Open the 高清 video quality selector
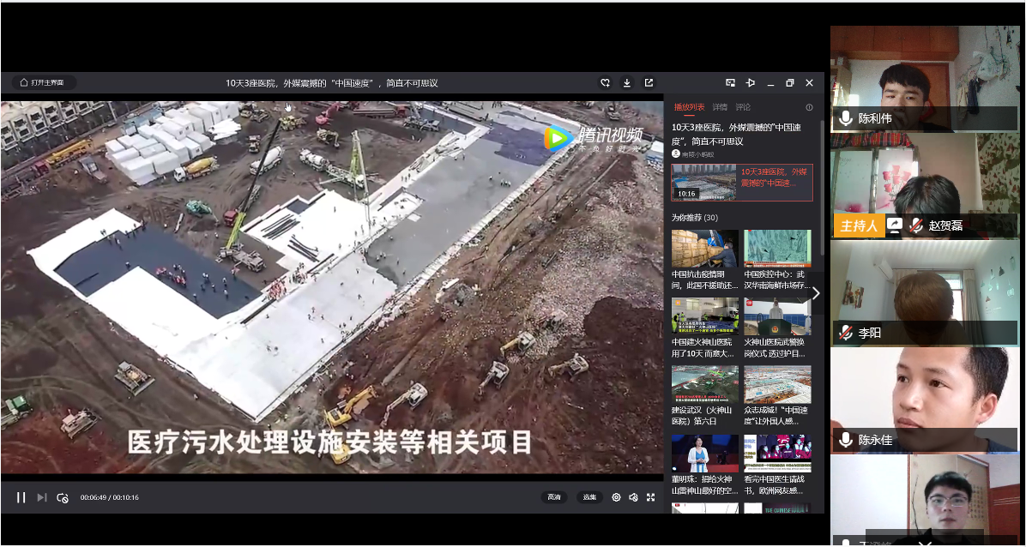The width and height of the screenshot is (1026, 547). 554,497
